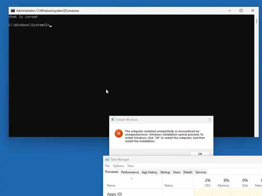Click the sort arrow above Name column
This screenshot has height=196, width=262.
click(x=132, y=178)
